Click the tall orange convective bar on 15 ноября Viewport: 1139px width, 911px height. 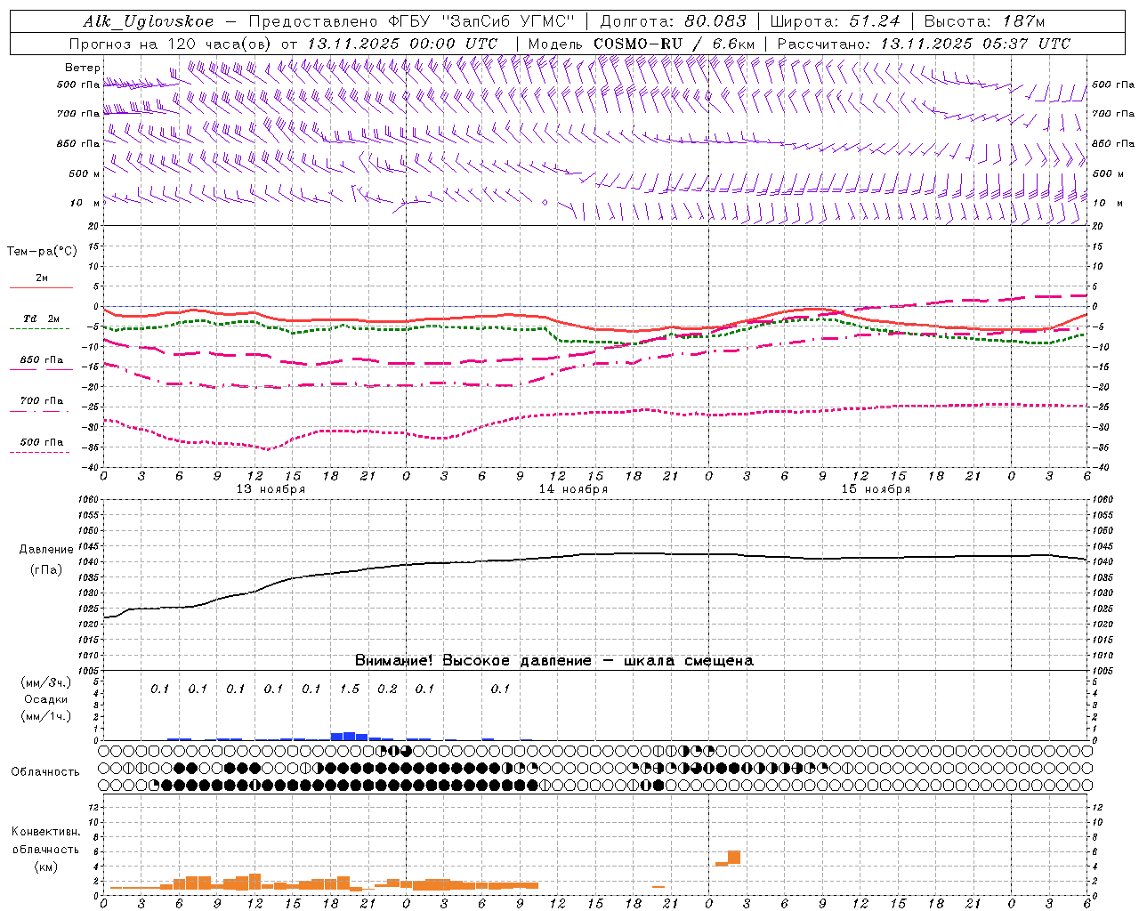point(734,858)
